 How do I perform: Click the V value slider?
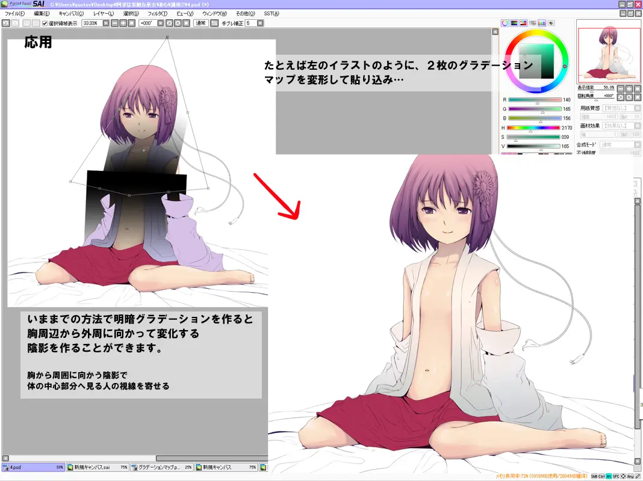533,146
